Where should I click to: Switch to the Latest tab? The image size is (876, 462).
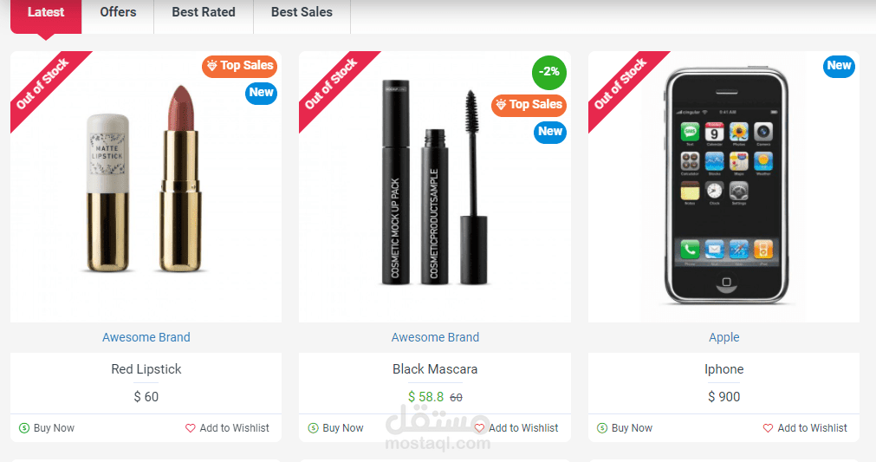(46, 13)
